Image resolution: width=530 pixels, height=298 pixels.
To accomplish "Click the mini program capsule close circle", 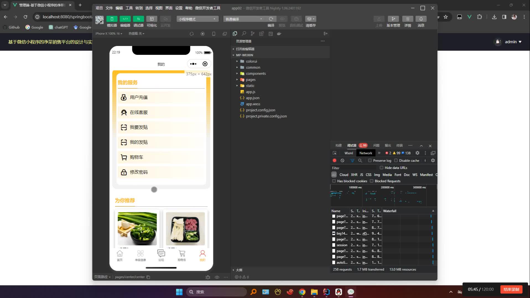I will point(205,64).
